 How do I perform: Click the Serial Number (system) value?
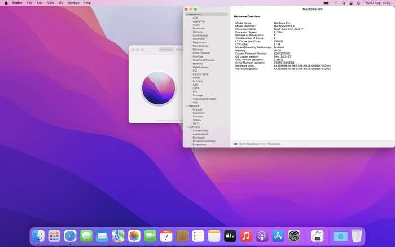[284, 63]
